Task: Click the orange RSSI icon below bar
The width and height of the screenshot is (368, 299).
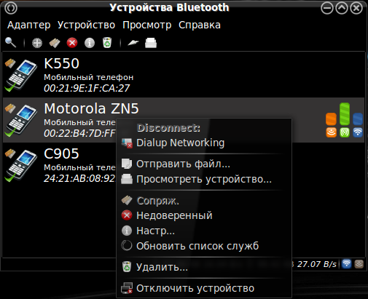Action: 331,132
